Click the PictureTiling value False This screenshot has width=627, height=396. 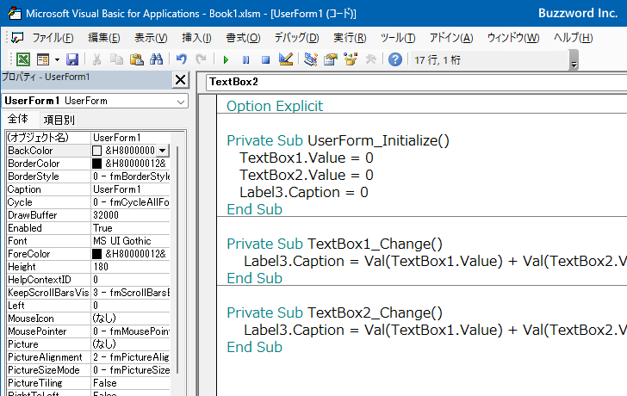[130, 383]
